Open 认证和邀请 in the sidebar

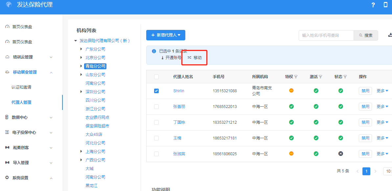(21, 87)
